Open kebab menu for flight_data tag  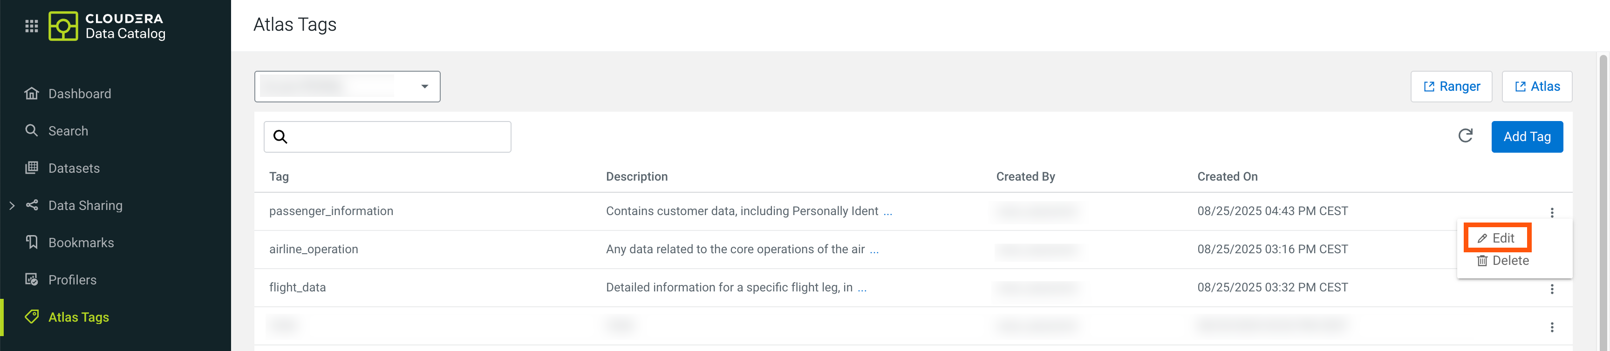pos(1551,289)
